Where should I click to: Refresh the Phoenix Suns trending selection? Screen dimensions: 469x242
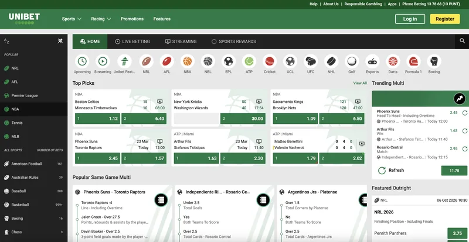pyautogui.click(x=465, y=113)
